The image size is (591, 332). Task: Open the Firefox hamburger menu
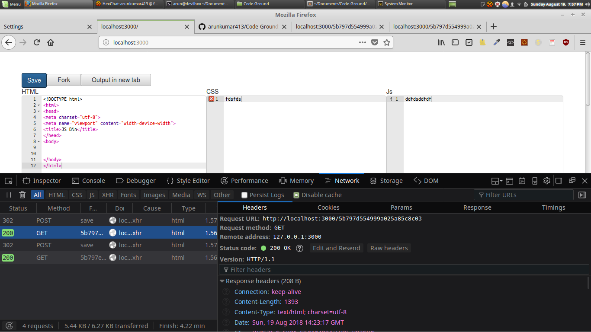(582, 42)
